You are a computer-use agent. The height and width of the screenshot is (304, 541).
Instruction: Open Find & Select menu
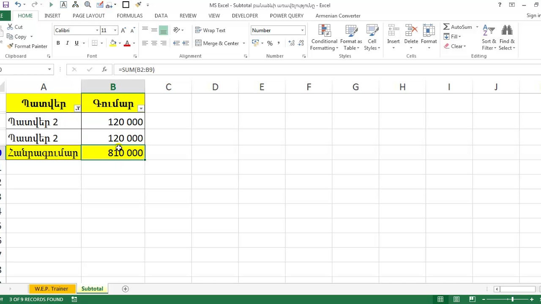(x=507, y=38)
